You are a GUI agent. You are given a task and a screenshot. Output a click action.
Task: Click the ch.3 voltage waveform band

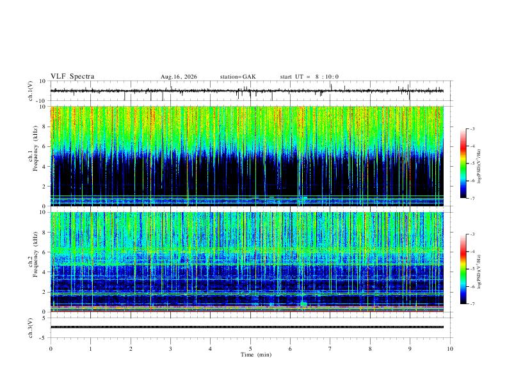pos(247,327)
